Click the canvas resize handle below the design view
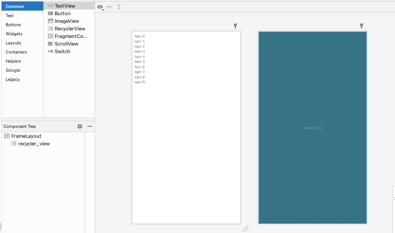The image size is (395, 233). click(245, 228)
